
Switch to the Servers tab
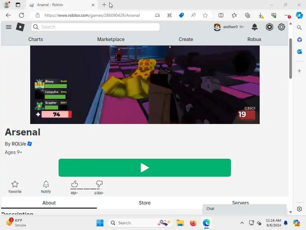(x=240, y=203)
